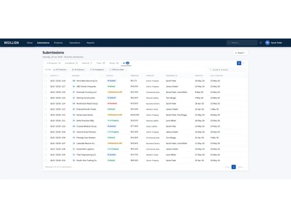Image resolution: width=291 pixels, height=218 pixels.
Task: Expand the Reports navigation menu
Action: click(x=91, y=42)
